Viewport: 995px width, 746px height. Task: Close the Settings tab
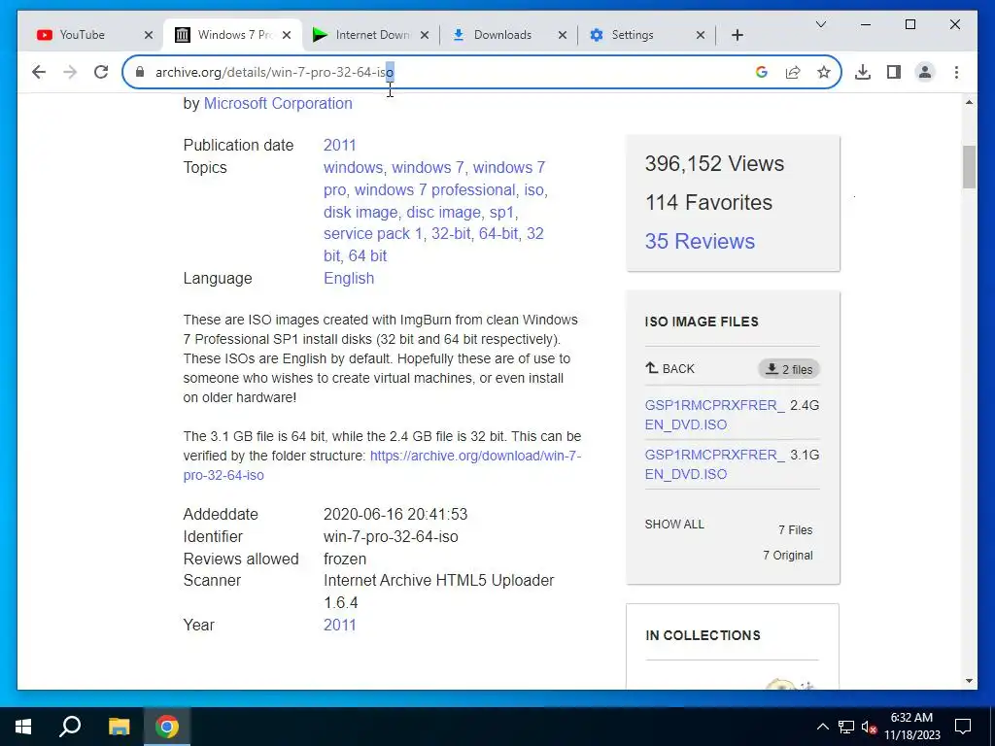pos(700,35)
